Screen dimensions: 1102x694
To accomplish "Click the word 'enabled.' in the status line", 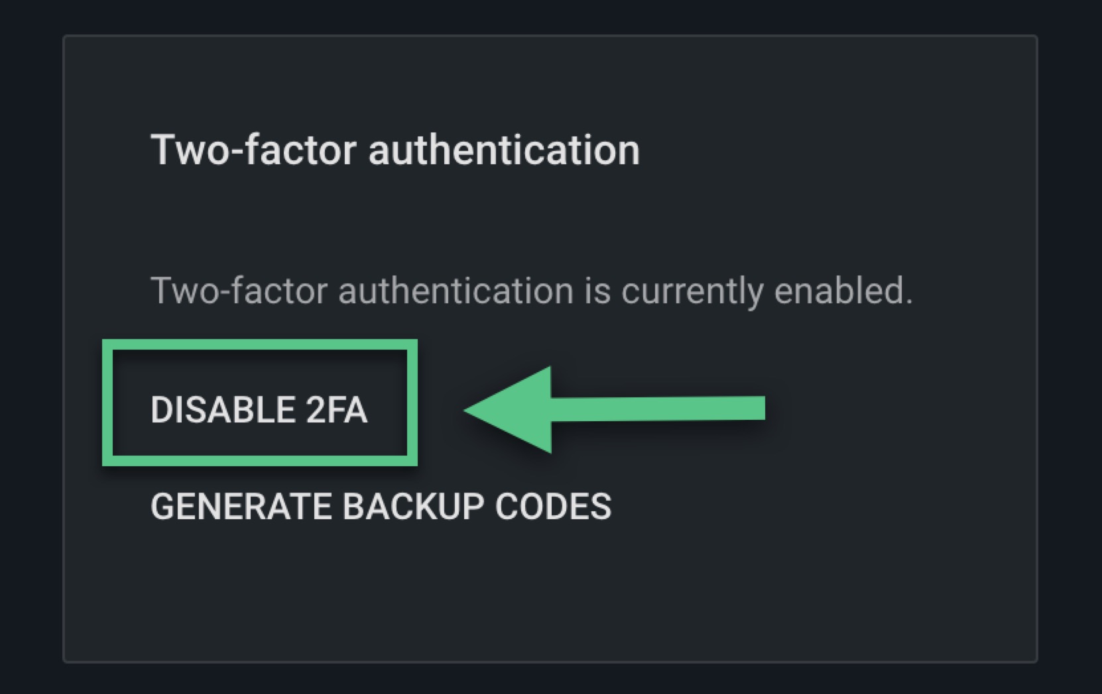I will pos(843,290).
